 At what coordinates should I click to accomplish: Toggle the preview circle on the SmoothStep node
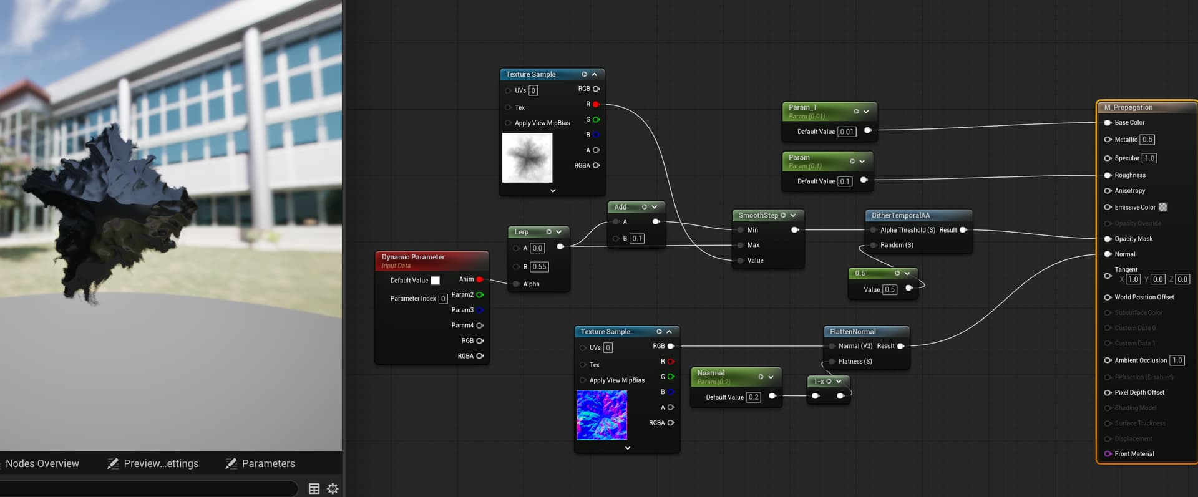pos(783,215)
